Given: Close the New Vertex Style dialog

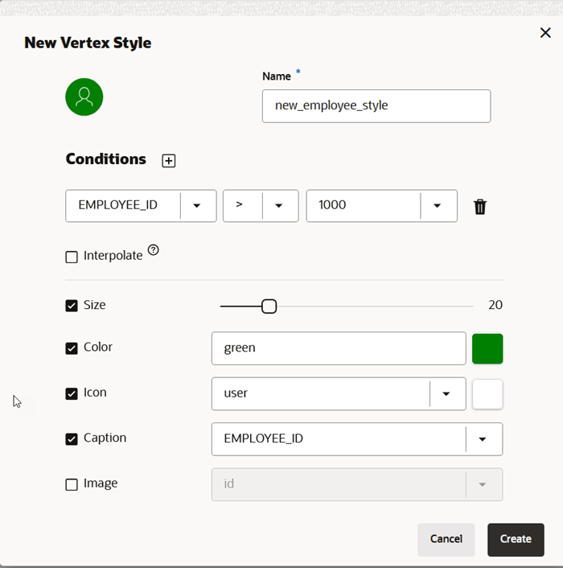Looking at the screenshot, I should pyautogui.click(x=545, y=33).
